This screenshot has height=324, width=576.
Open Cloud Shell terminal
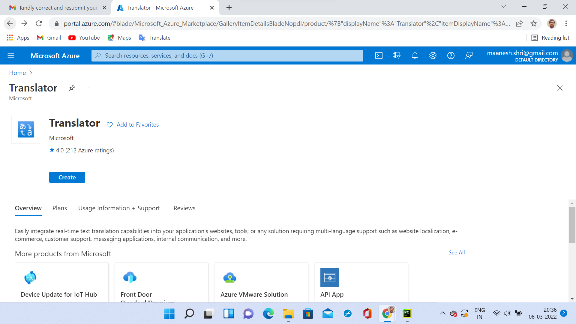pos(379,55)
